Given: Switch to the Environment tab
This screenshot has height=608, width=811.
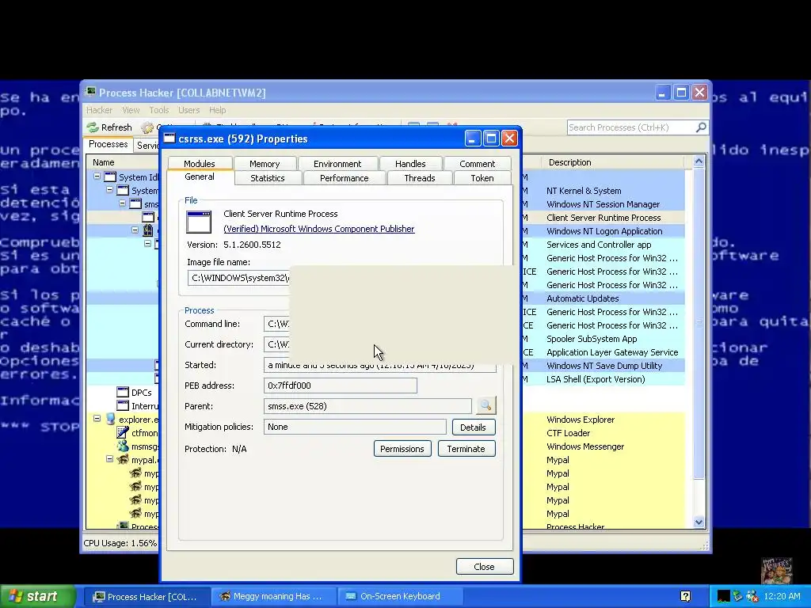Looking at the screenshot, I should 337,163.
